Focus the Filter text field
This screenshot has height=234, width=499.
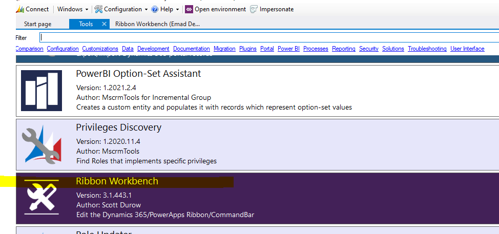(x=269, y=37)
